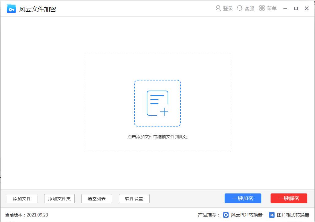Click the headset icon beside 客服

pyautogui.click(x=240, y=8)
